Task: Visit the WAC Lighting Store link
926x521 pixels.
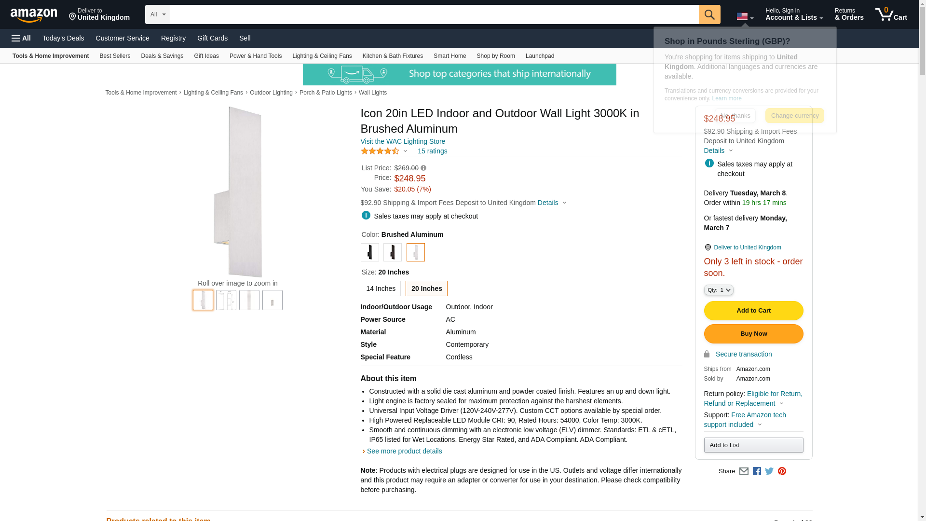Action: pos(403,141)
